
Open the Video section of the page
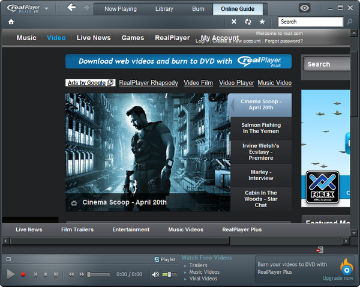[56, 38]
